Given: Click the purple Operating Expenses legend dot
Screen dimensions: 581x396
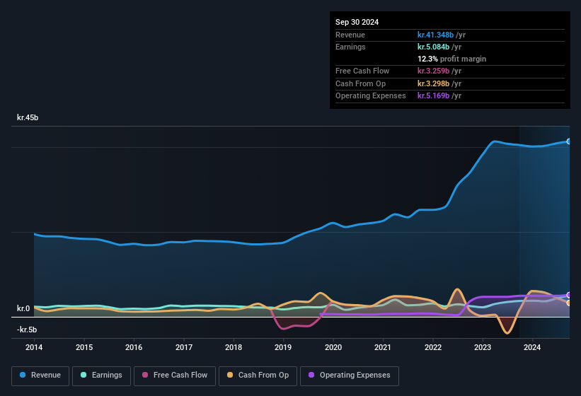Looking at the screenshot, I should coord(311,375).
